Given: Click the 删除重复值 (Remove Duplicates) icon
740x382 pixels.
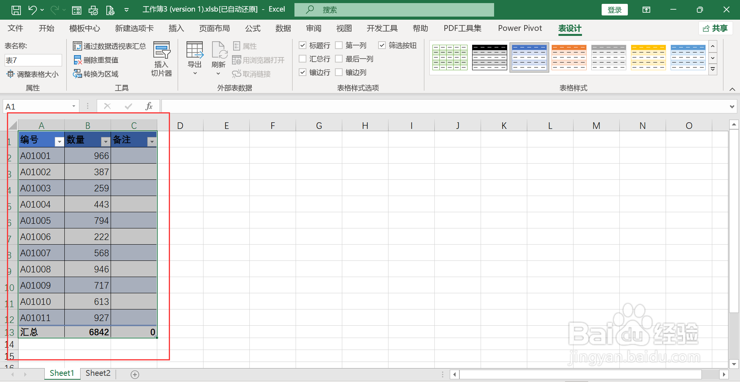Looking at the screenshot, I should click(77, 60).
